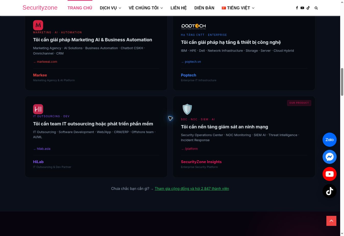Click the nền tảng giám sát an ninh mạng heading
Screen dimensions: 344x236
[x=225, y=127]
